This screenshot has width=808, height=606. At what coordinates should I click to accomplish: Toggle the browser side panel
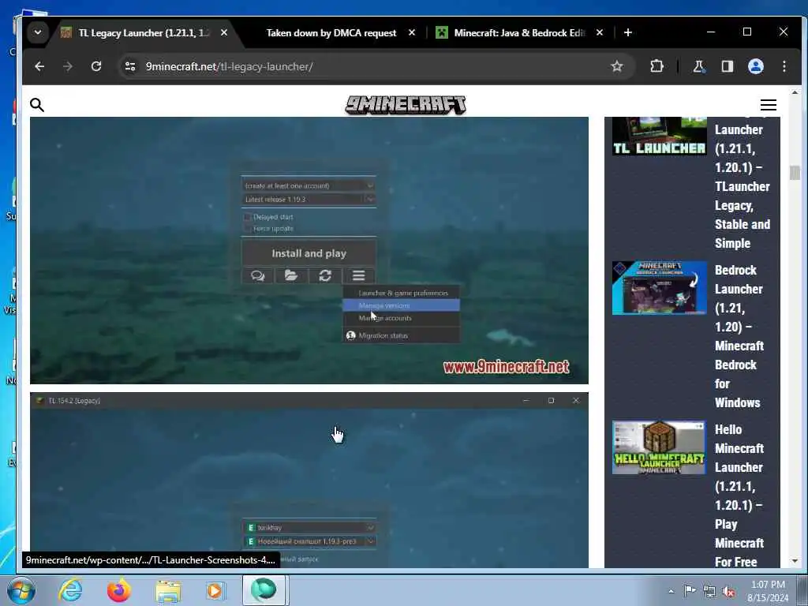(x=727, y=66)
